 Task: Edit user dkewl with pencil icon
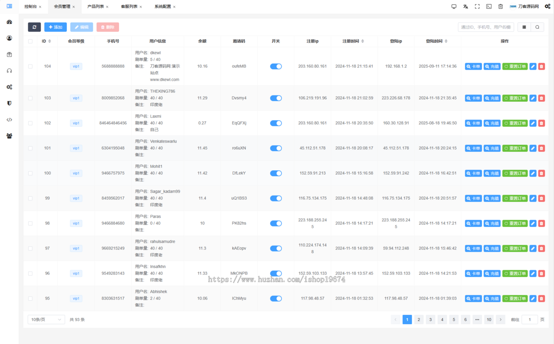tap(533, 66)
